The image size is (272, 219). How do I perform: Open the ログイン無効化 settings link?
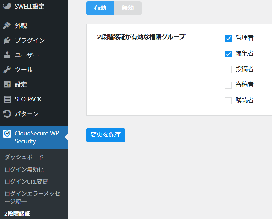24,169
